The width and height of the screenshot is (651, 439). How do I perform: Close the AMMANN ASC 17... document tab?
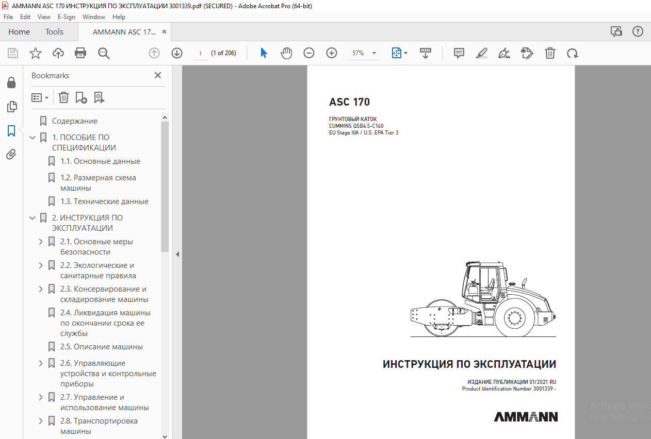pos(164,32)
